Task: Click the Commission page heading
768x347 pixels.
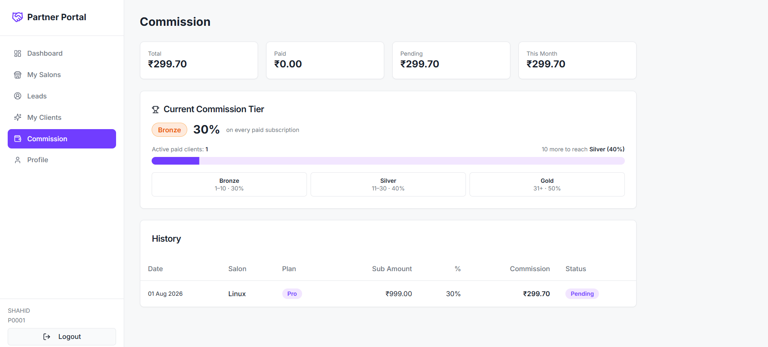Action: 175,22
